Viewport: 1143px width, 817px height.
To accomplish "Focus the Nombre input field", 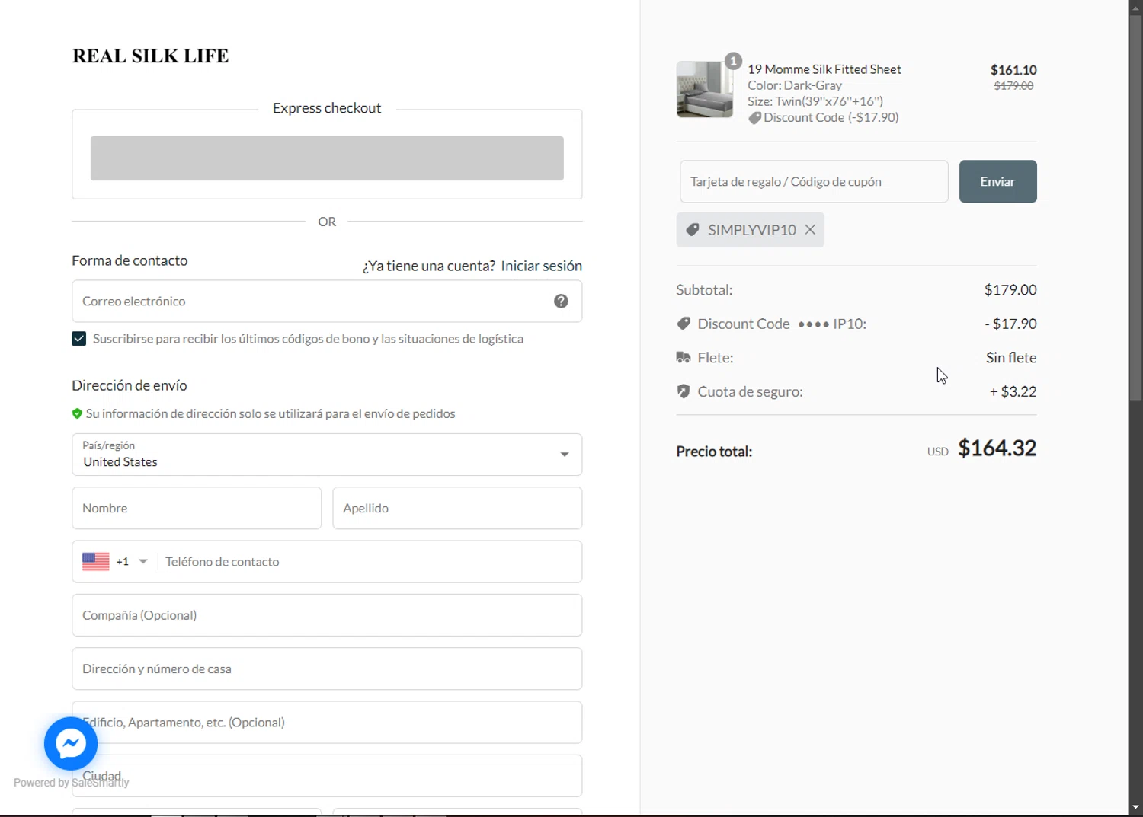I will 197,508.
